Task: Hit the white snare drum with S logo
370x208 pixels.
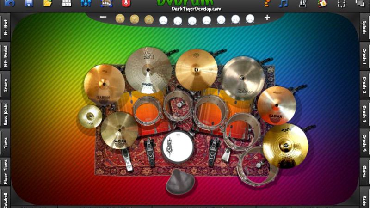Action: [x=178, y=147]
